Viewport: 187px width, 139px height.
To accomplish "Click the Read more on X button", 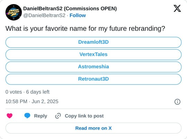I will (x=93, y=128).
